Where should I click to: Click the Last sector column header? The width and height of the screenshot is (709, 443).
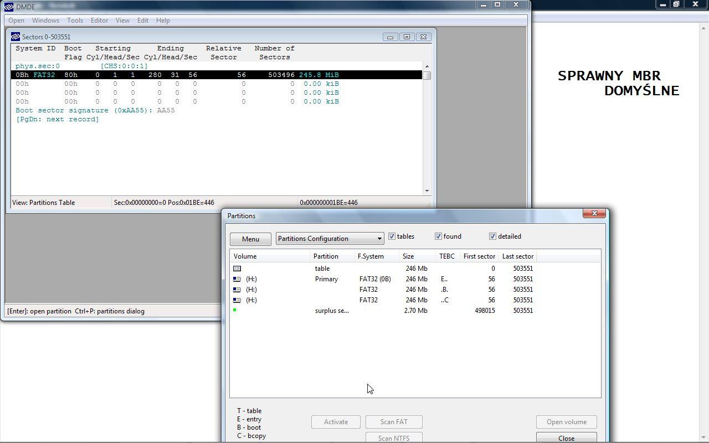pyautogui.click(x=518, y=256)
